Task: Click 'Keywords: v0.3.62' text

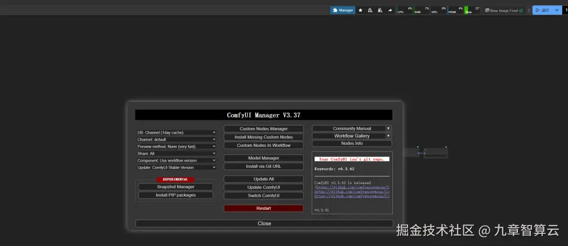Action: tap(334, 169)
